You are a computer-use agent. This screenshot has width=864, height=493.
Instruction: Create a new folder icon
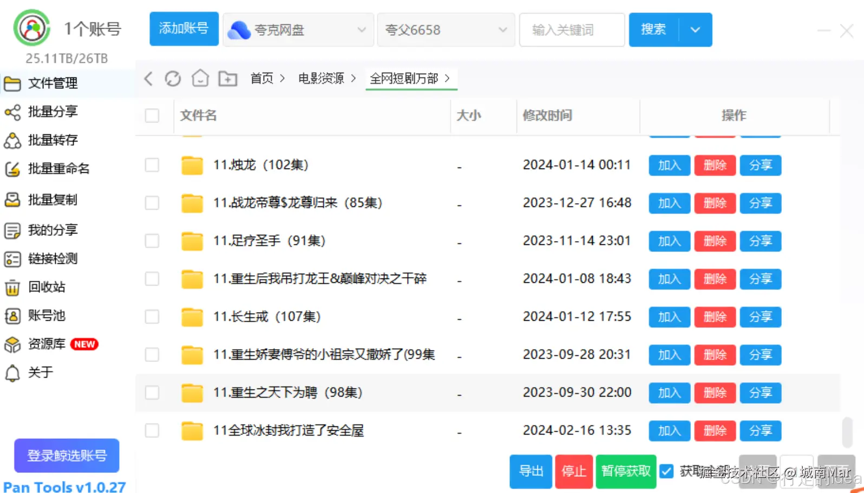tap(228, 79)
